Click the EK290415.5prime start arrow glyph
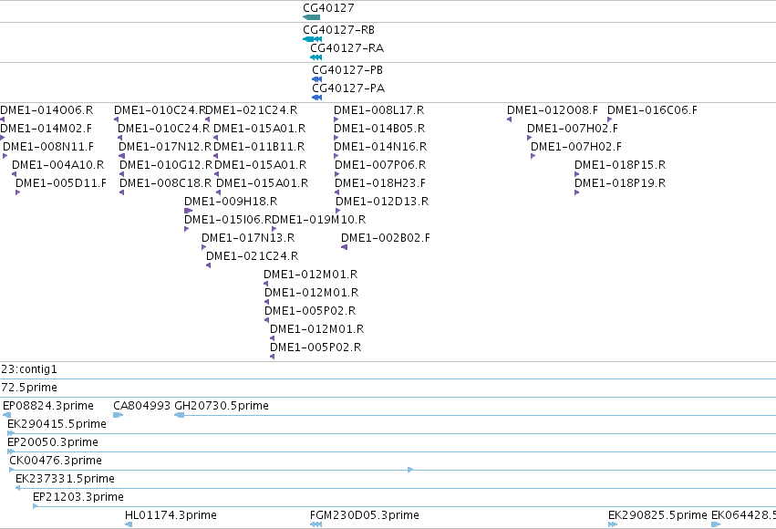 (11, 433)
